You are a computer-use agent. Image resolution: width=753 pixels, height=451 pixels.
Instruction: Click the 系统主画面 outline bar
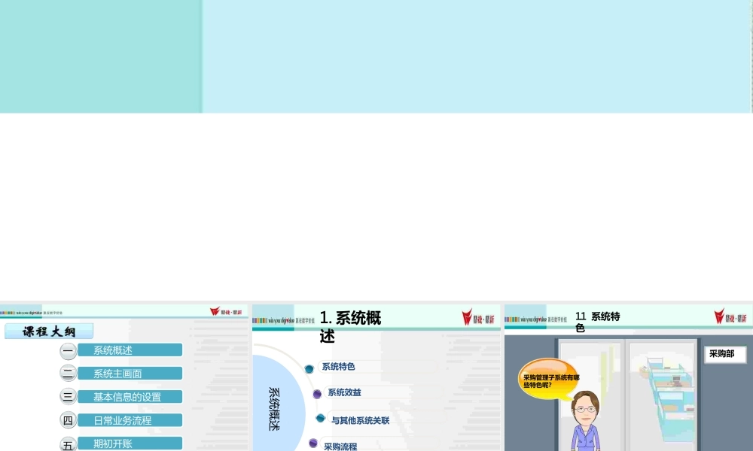coord(130,374)
